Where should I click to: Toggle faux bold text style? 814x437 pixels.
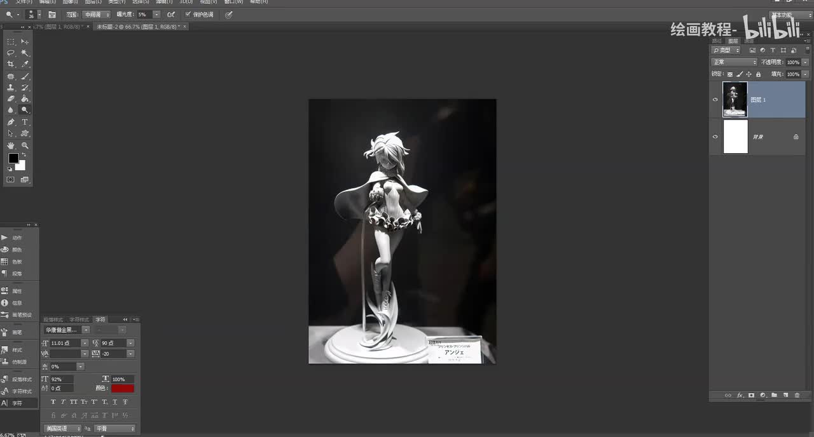tap(53, 402)
